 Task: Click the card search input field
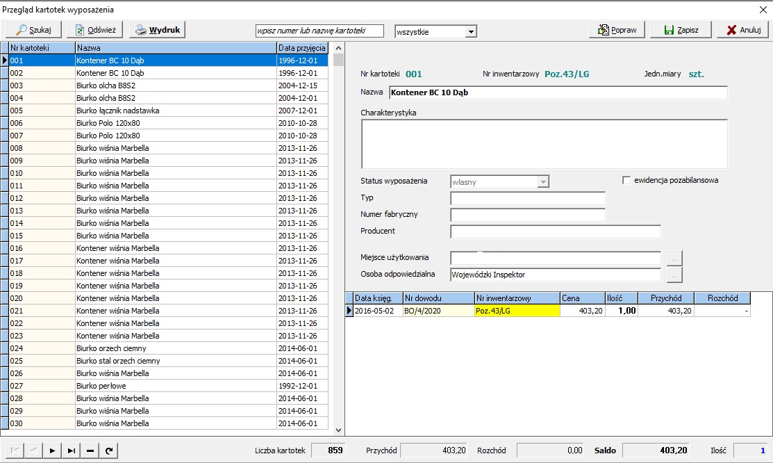coord(319,31)
